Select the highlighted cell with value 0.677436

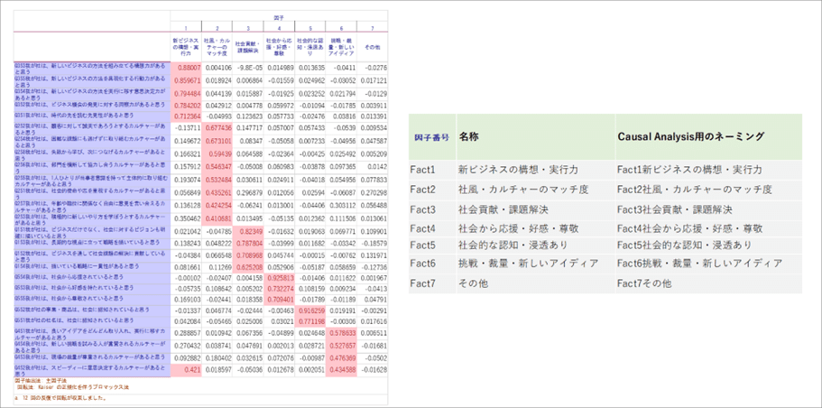point(219,129)
